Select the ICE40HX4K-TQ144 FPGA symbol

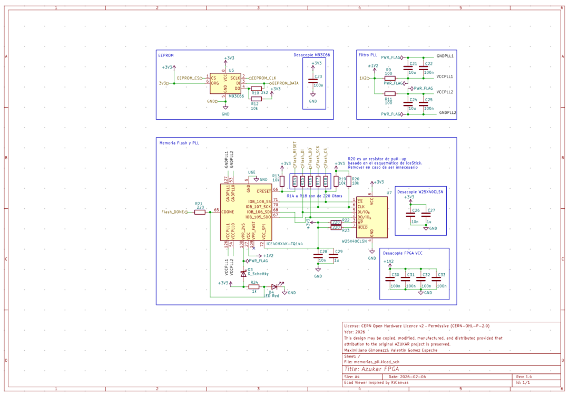point(246,212)
